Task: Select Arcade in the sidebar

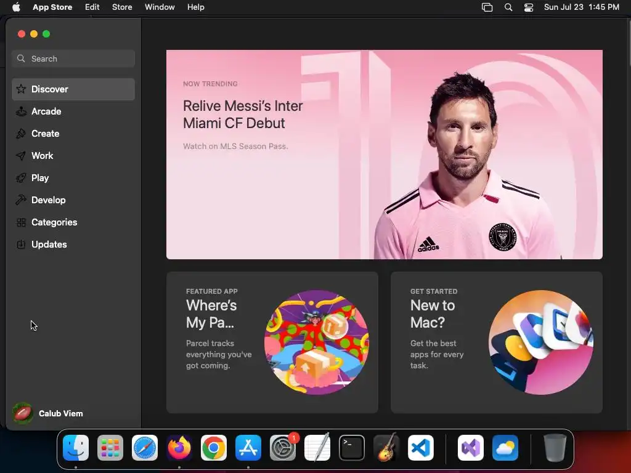Action: coord(46,111)
